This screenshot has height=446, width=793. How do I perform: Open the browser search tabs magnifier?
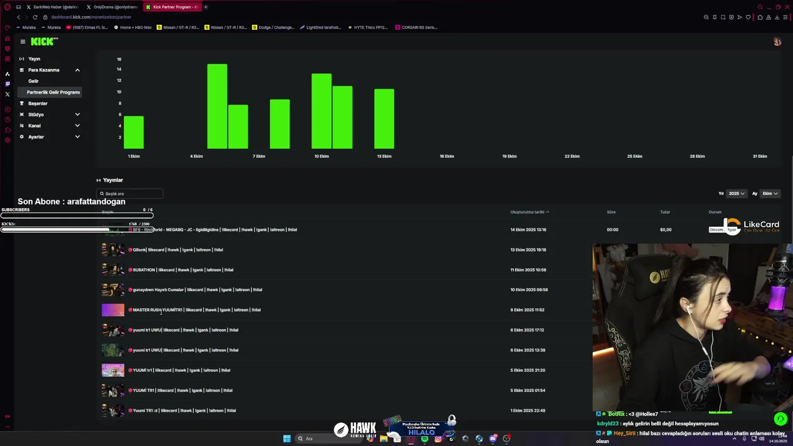pyautogui.click(x=760, y=7)
